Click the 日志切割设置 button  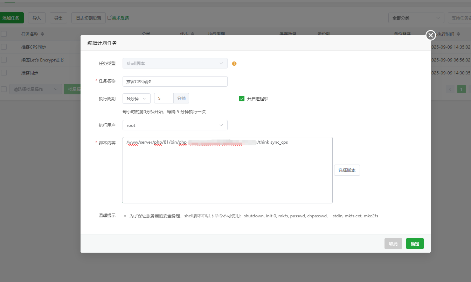[x=88, y=18]
